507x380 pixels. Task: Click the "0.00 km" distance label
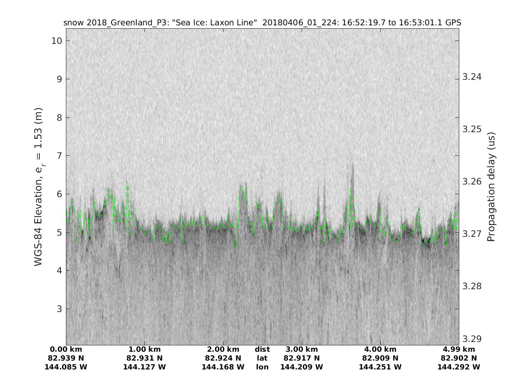[x=66, y=349]
